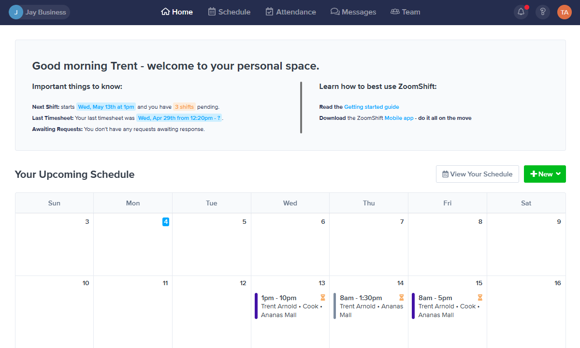
Task: Select calendar date 7
Action: tap(402, 222)
